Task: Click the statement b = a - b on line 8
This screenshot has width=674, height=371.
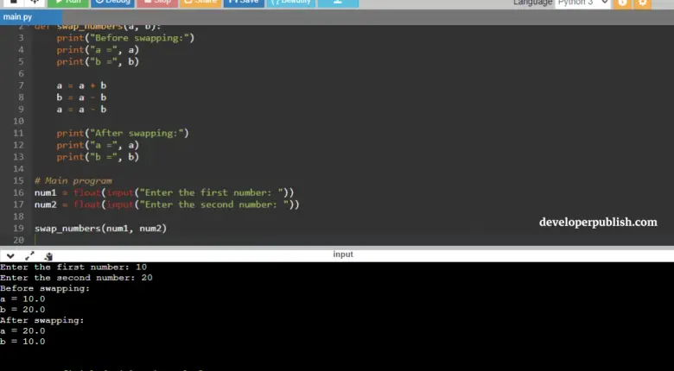Action: pos(81,97)
